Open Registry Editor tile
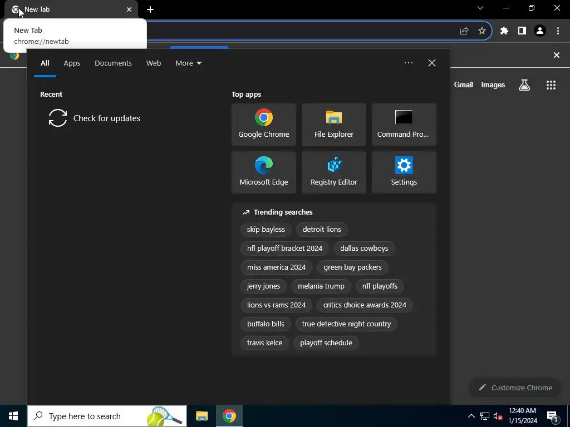The image size is (570, 427). pos(334,172)
